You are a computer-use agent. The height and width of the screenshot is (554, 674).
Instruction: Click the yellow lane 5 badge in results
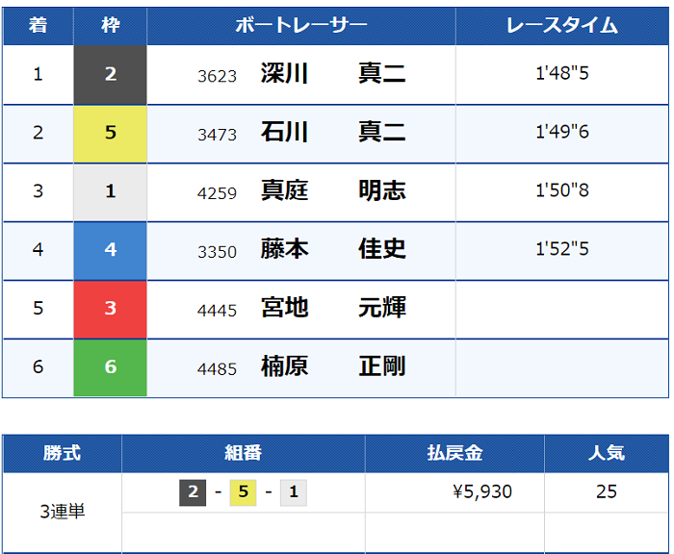pyautogui.click(x=111, y=133)
